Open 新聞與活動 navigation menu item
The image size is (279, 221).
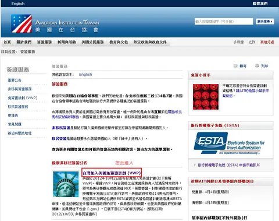click(x=67, y=42)
